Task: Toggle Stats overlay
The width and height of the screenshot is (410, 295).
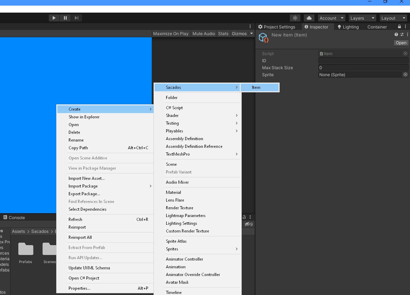Action: click(223, 33)
